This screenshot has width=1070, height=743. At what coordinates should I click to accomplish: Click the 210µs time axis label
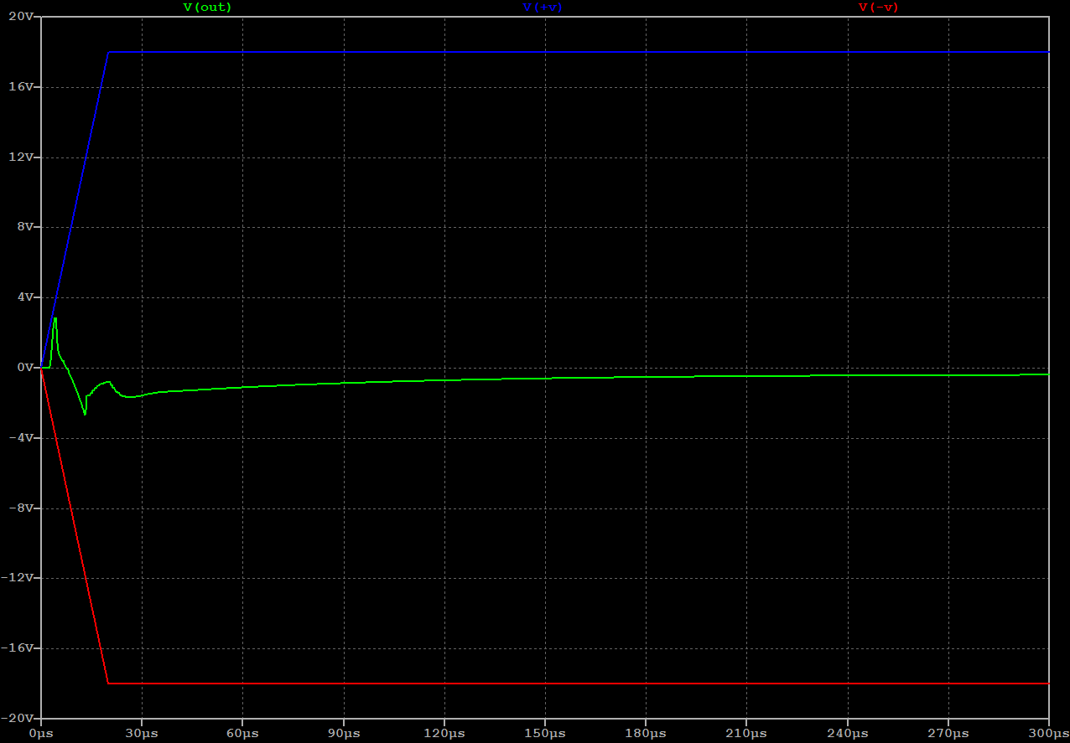coord(746,733)
